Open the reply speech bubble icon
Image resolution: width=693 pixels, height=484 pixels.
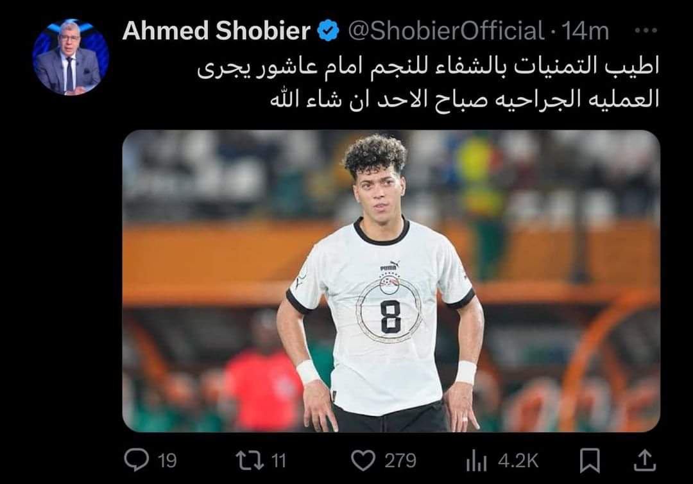tap(136, 460)
